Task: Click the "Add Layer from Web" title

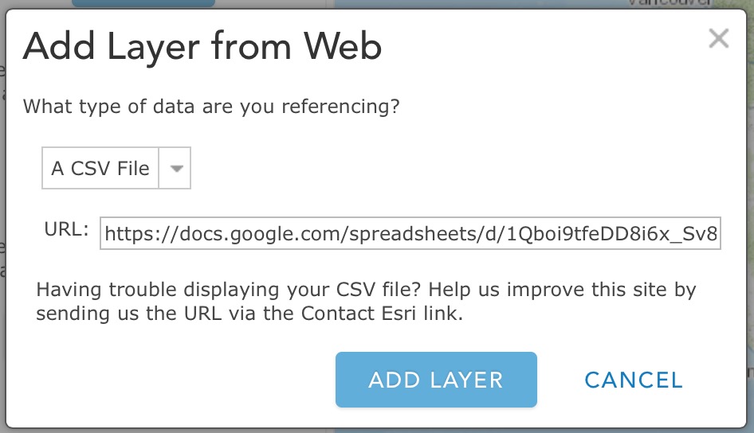Action: click(202, 48)
